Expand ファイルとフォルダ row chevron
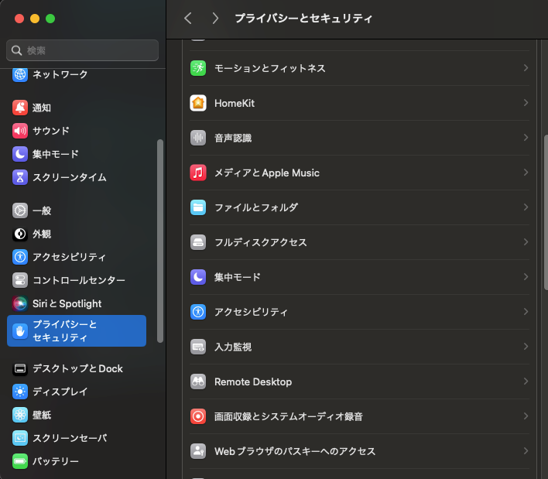 click(526, 207)
